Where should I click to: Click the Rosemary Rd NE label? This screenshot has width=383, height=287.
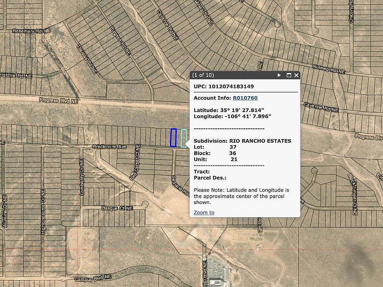coord(30,31)
